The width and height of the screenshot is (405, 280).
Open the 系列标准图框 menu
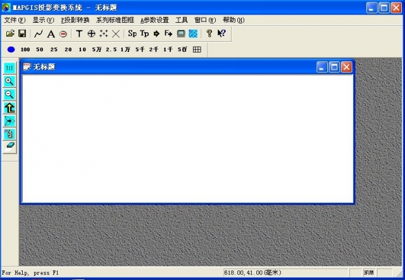tap(115, 20)
